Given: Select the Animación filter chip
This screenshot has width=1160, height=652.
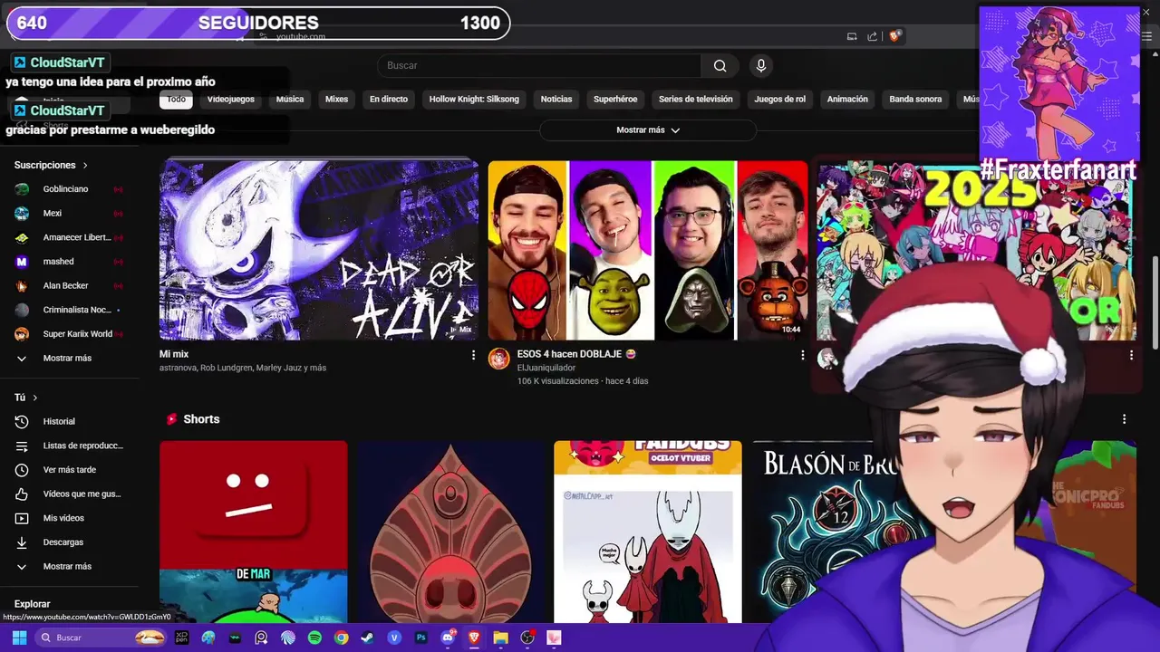Looking at the screenshot, I should pos(847,99).
